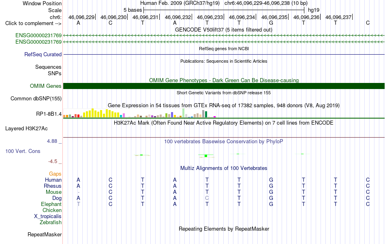Viewport: 385px width, 244px height.
Task: Click the Common dbSNP(155) track label
Action: 36,99
